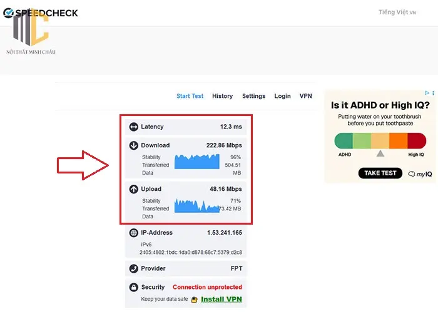Click the Keep your data safe text

tap(164, 299)
